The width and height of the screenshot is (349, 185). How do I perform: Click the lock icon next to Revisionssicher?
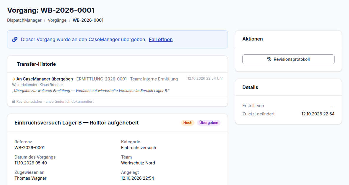pos(14,101)
